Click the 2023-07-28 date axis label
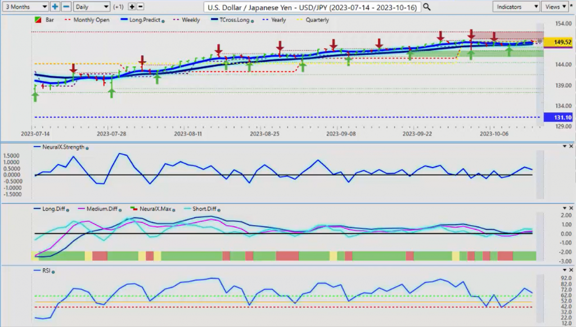Image resolution: width=576 pixels, height=327 pixels. pyautogui.click(x=111, y=134)
